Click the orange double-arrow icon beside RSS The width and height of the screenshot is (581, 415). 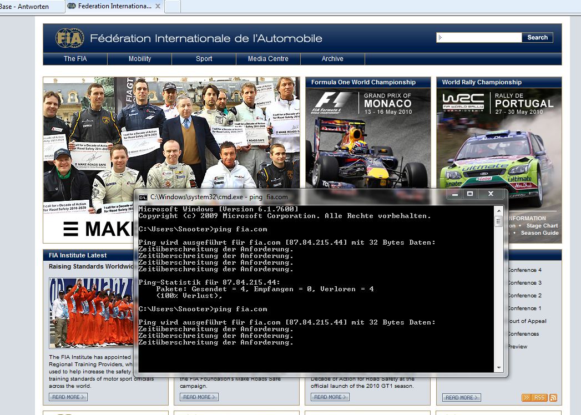pos(527,398)
